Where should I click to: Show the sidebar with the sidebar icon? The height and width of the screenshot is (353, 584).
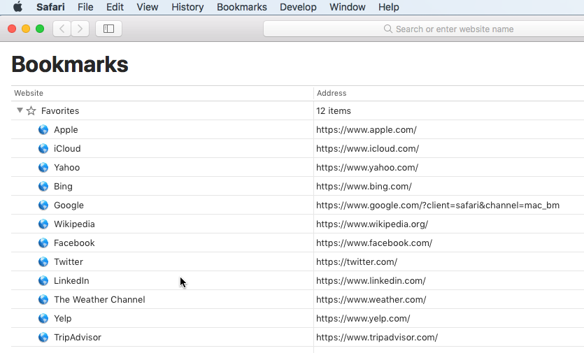tap(108, 29)
